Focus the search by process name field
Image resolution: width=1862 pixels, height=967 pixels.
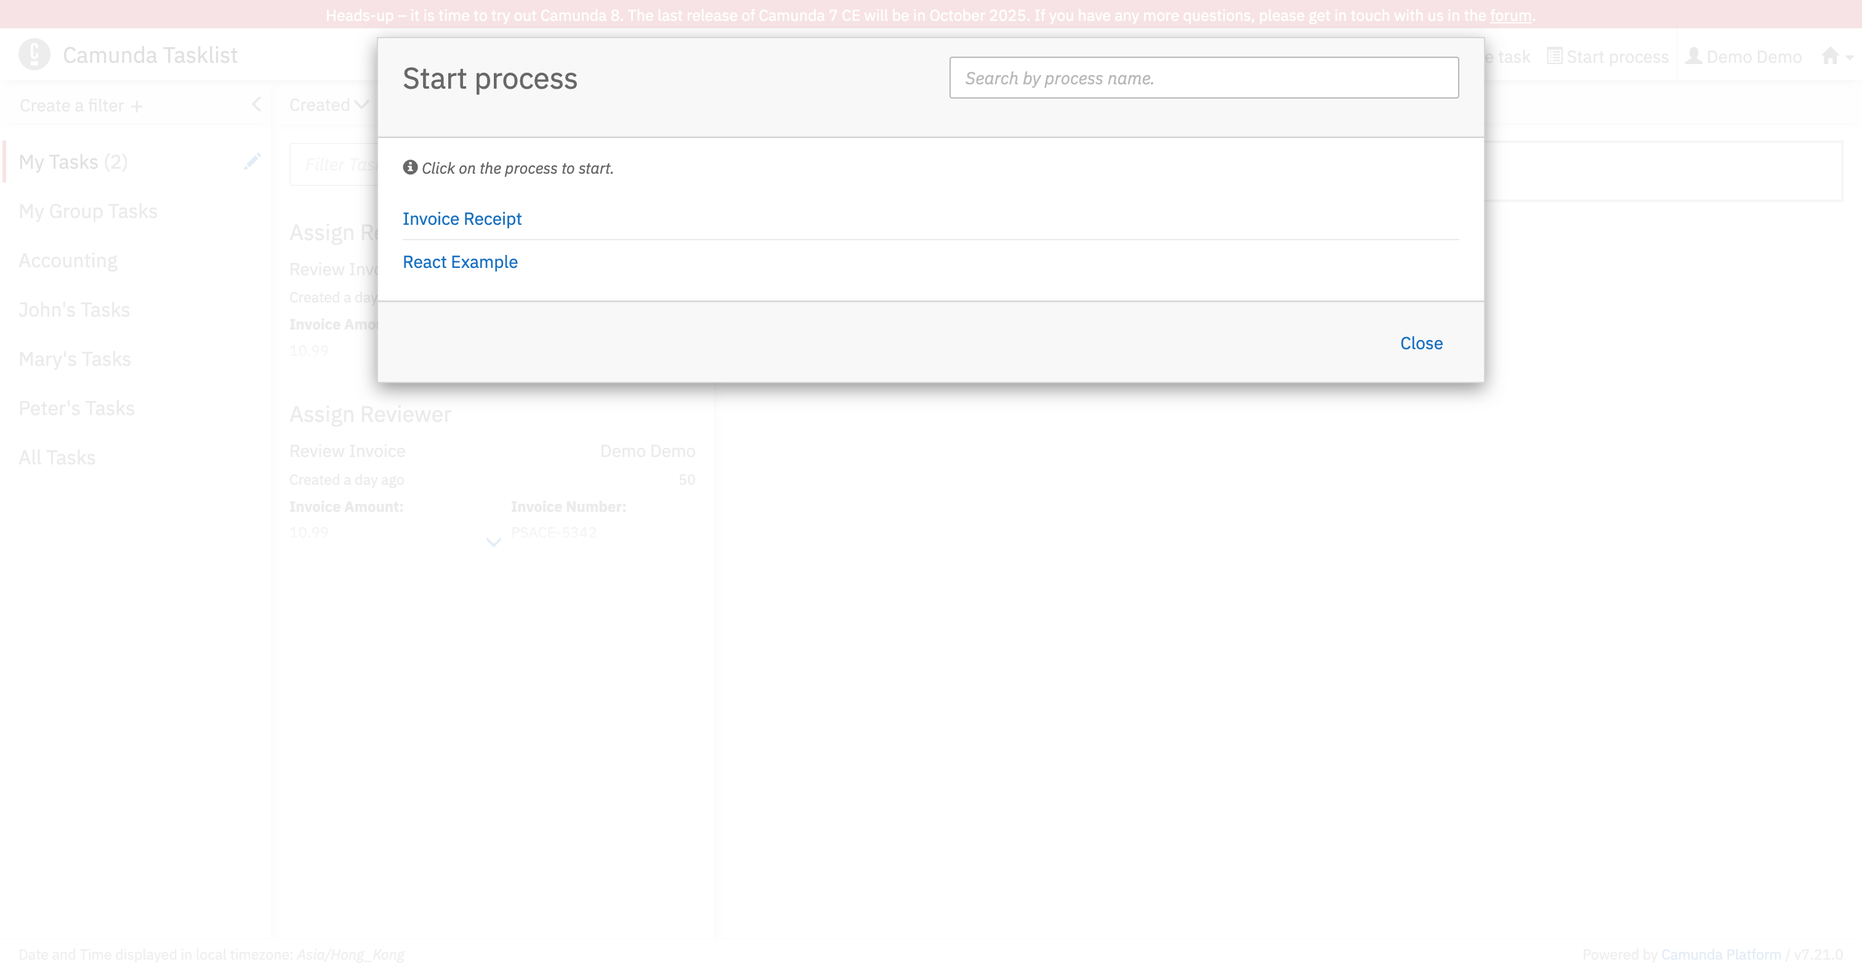pos(1204,78)
